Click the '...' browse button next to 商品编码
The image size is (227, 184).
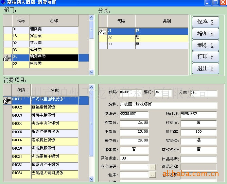152,167
